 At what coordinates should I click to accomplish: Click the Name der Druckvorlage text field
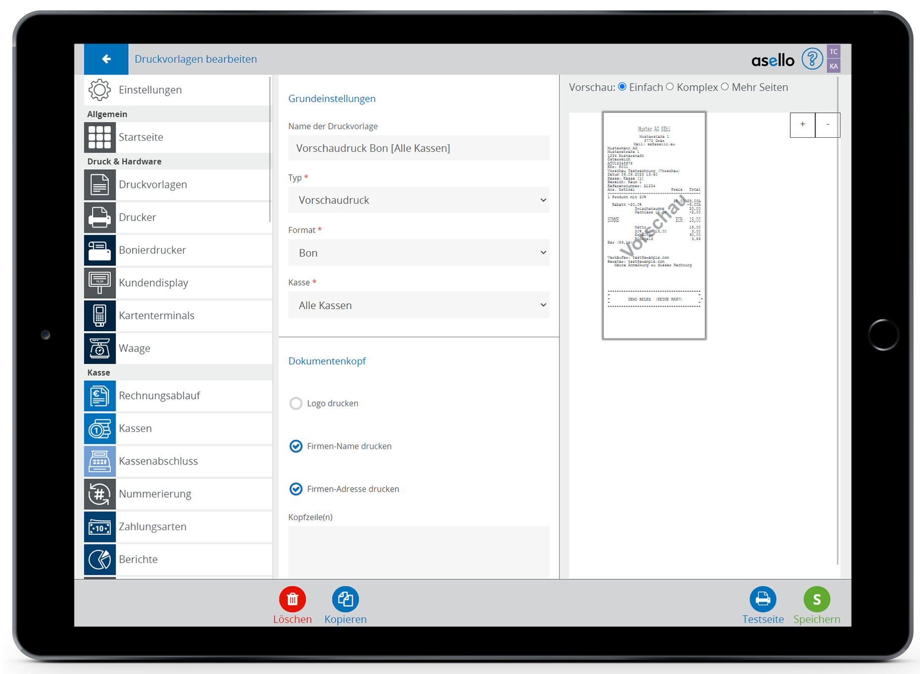419,148
